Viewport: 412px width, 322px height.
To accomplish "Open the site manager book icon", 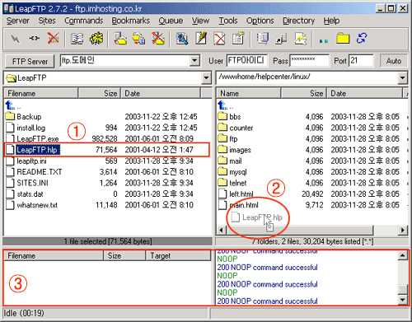I will (77, 39).
